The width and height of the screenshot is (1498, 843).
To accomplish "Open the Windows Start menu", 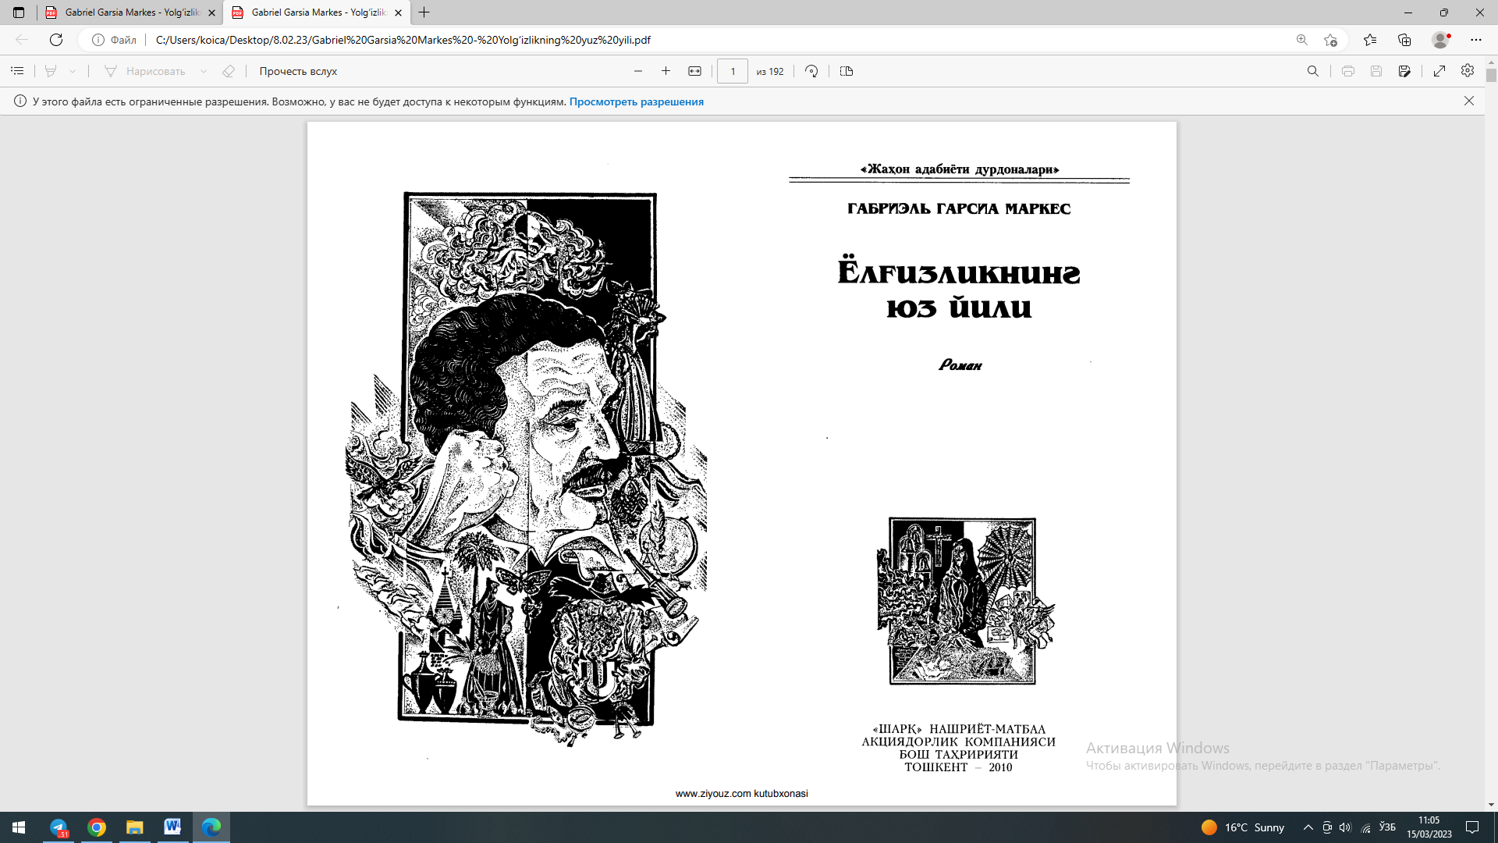I will point(19,827).
